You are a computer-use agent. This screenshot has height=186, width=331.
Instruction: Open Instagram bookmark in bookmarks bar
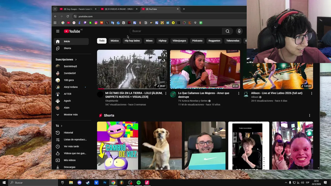pyautogui.click(x=96, y=23)
